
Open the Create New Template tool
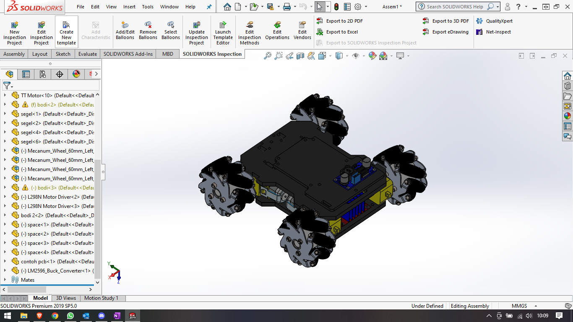66,31
